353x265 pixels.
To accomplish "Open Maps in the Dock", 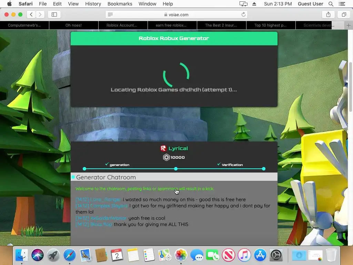I will pyautogui.click(x=164, y=255).
